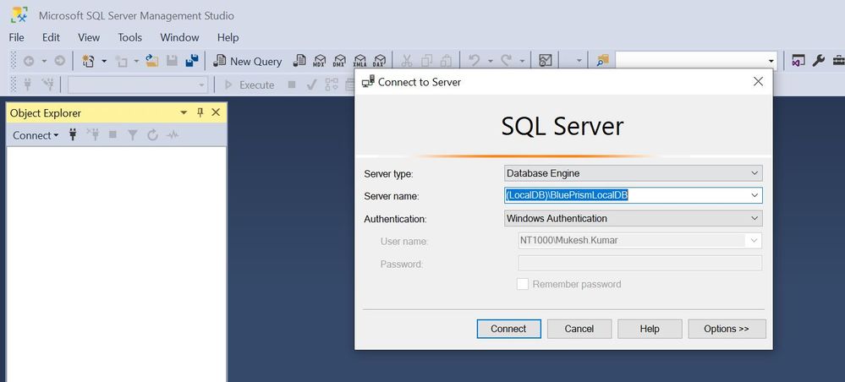Viewport: 845px width, 382px height.
Task: Expand the Server type dropdown
Action: pos(633,173)
